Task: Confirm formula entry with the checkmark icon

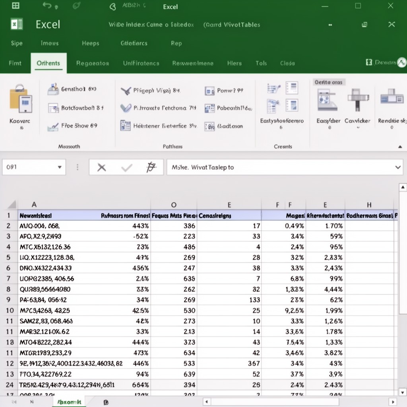Action: [x=127, y=168]
